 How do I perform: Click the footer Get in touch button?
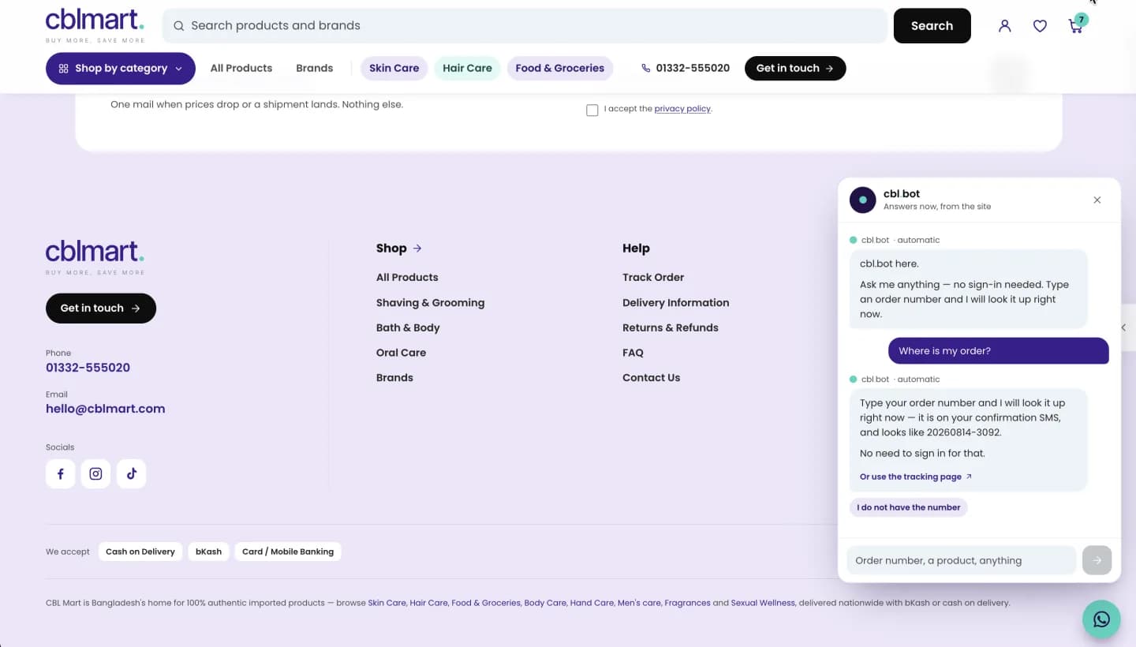pos(101,309)
